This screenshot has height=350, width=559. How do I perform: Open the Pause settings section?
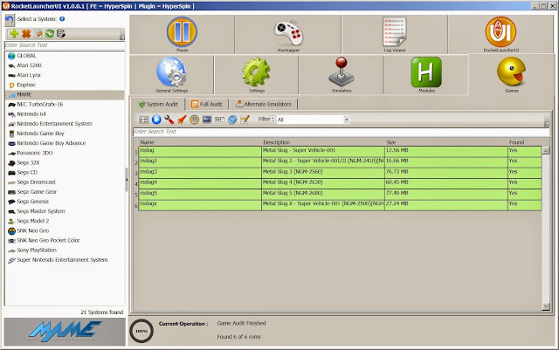coord(182,34)
